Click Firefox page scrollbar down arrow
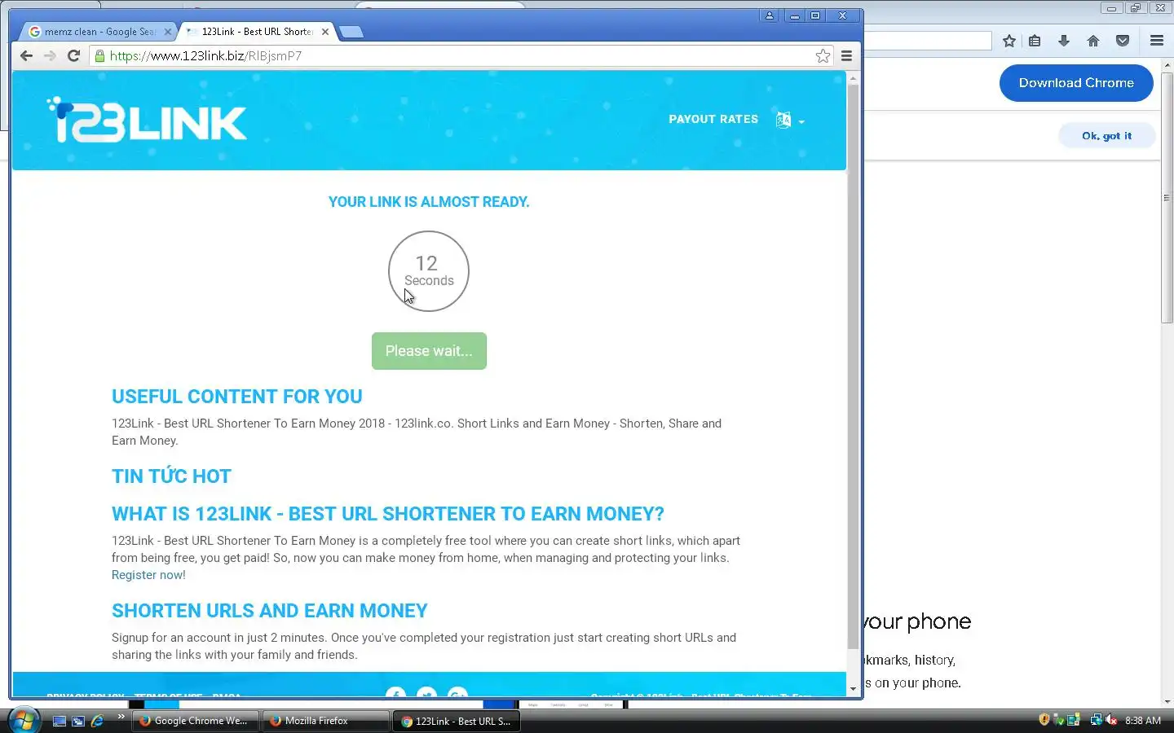Screen dimensions: 1174x733 1167,701
